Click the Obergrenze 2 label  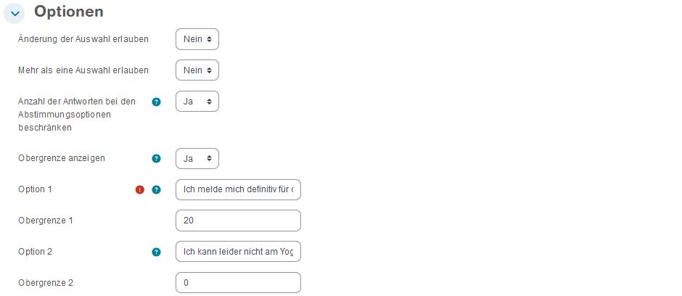tap(46, 283)
